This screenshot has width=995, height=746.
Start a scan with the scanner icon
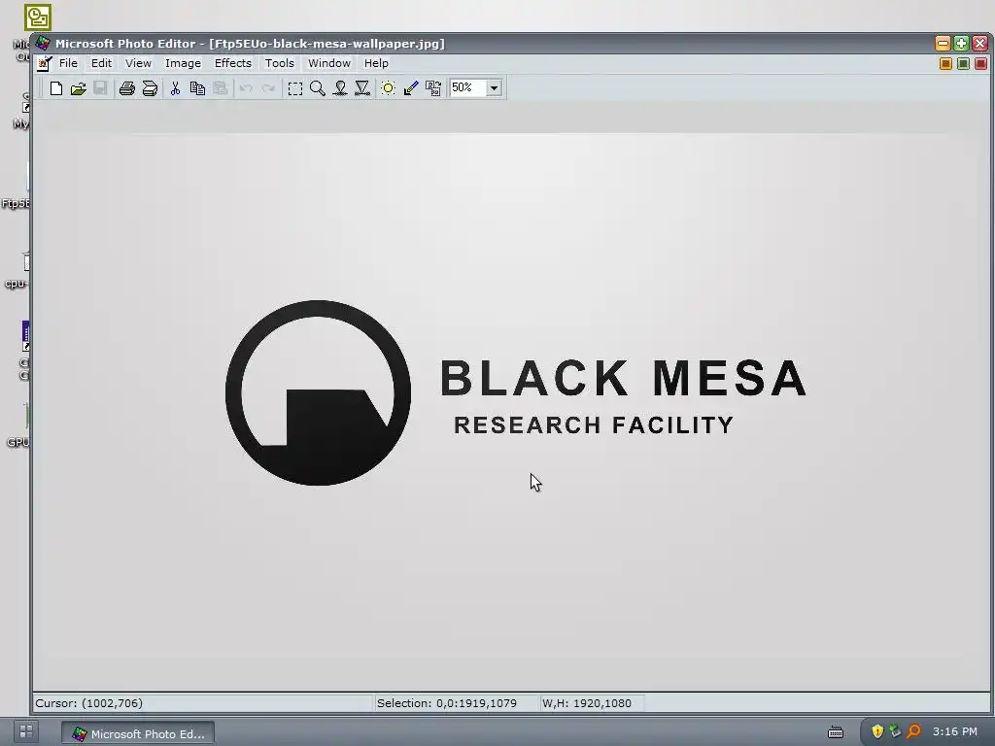pyautogui.click(x=150, y=88)
